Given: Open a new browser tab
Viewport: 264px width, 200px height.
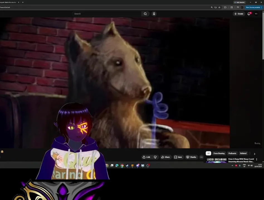Looking at the screenshot, I should [23, 2].
